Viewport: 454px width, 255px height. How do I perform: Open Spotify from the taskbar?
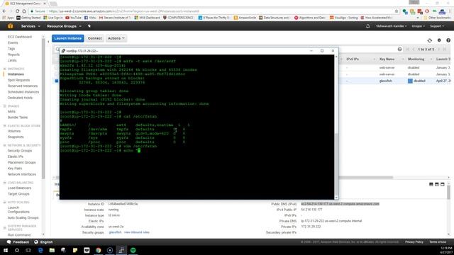tap(133, 250)
